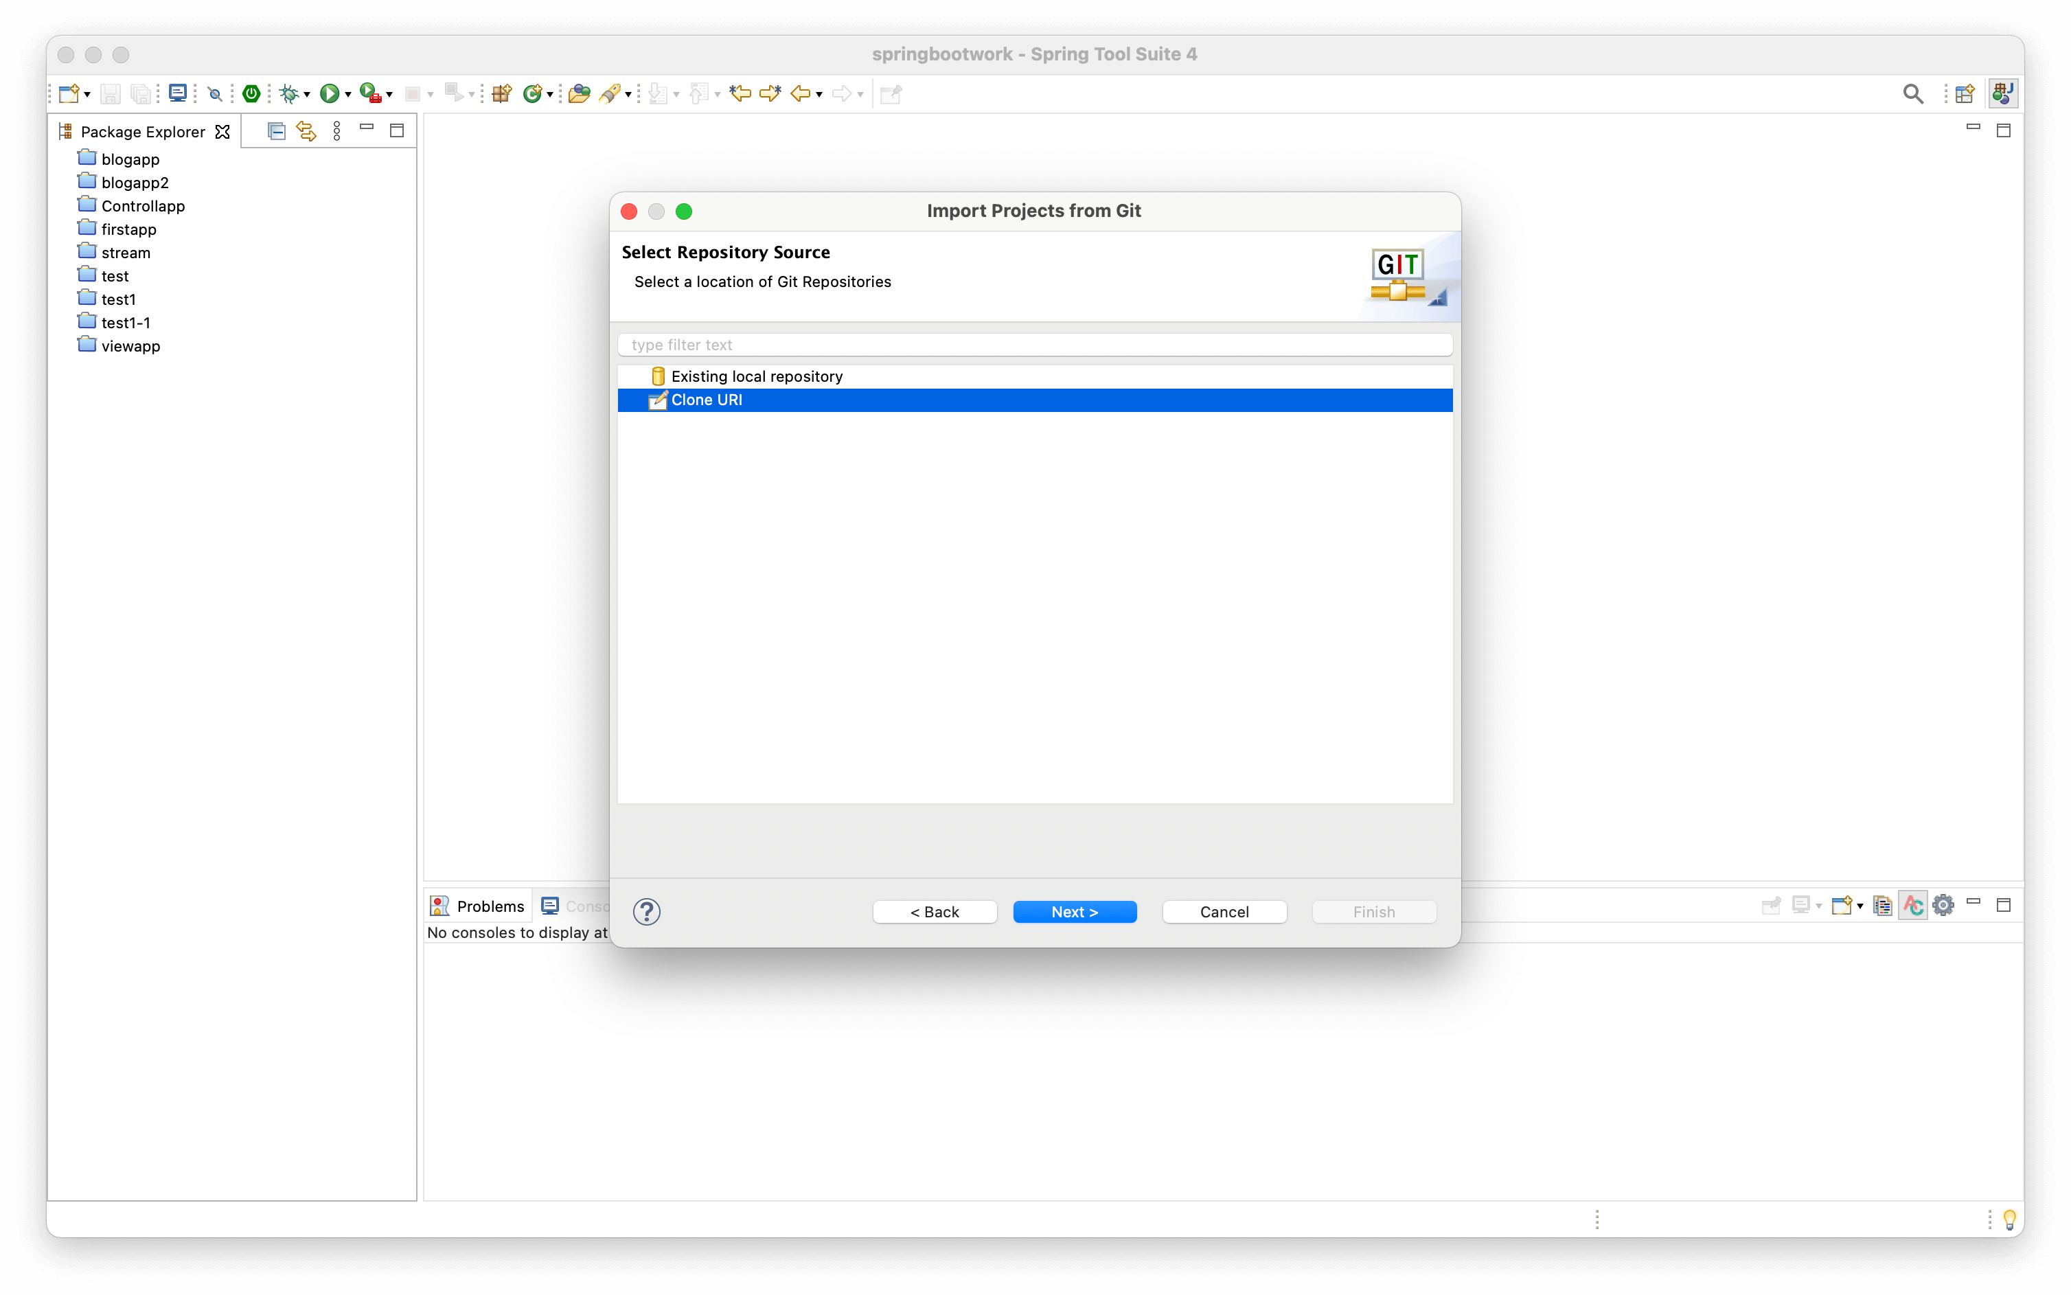Open Package Explorer view menu (three dots)
Viewport: 2071px width, 1295px height.
point(336,131)
